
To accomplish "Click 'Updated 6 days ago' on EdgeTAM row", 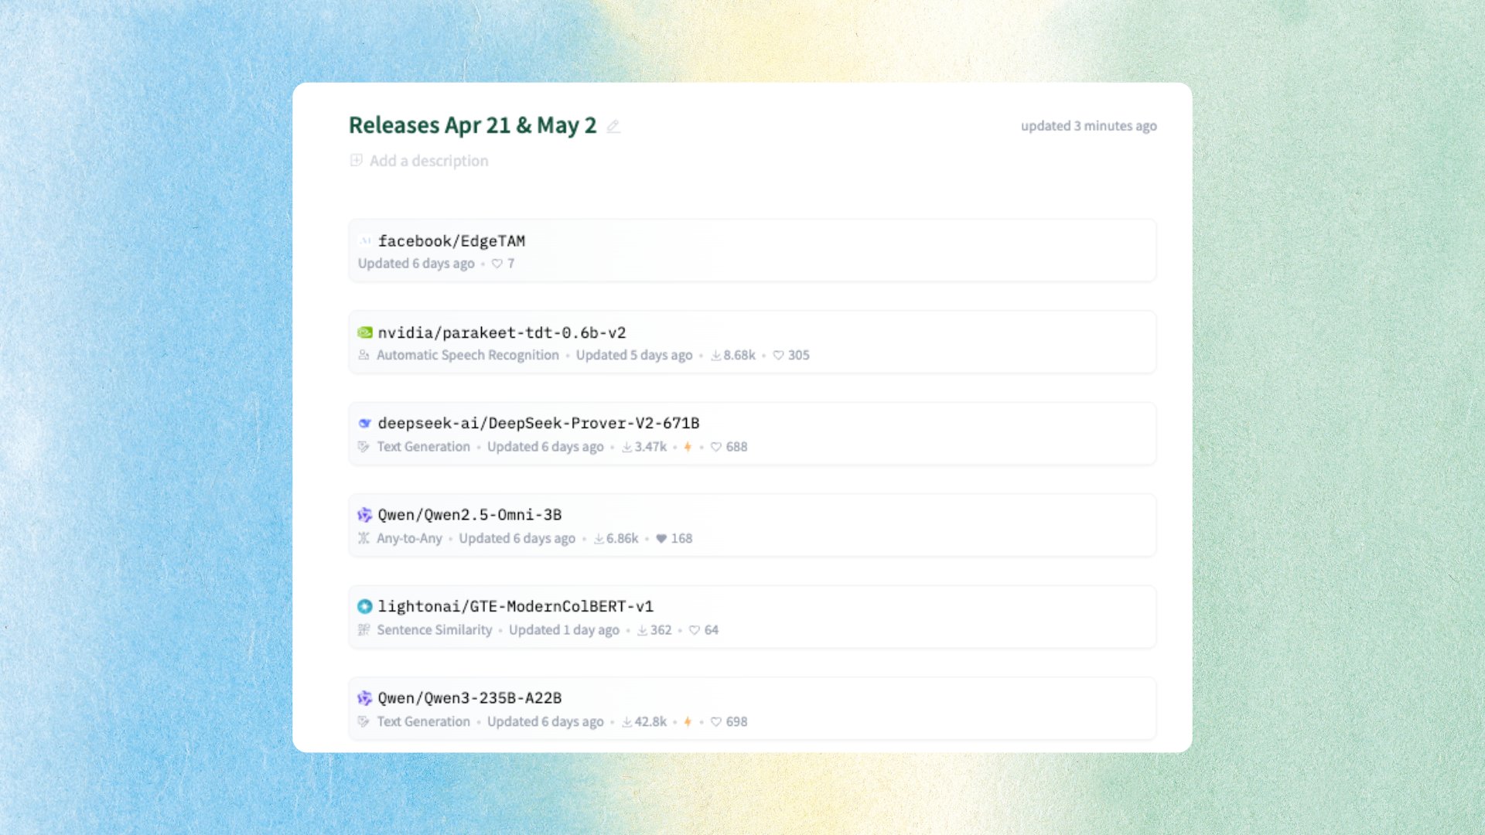I will (416, 264).
